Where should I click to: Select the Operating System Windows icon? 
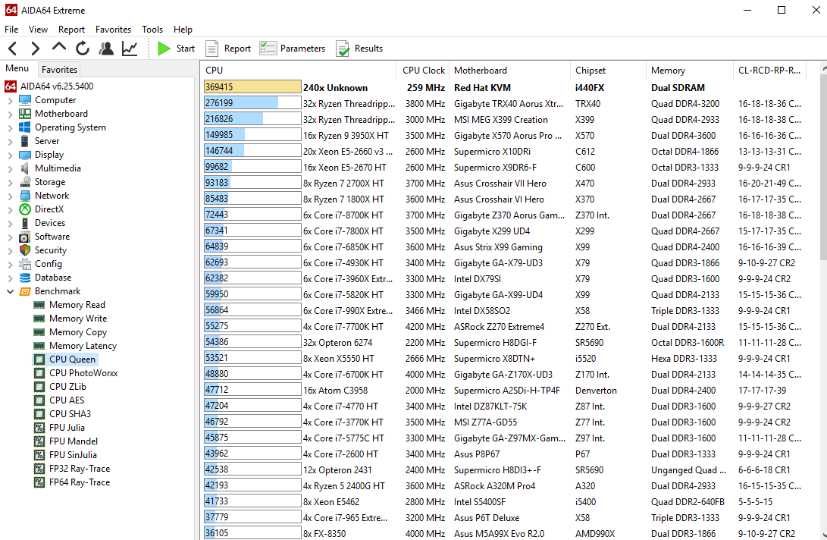[x=25, y=127]
